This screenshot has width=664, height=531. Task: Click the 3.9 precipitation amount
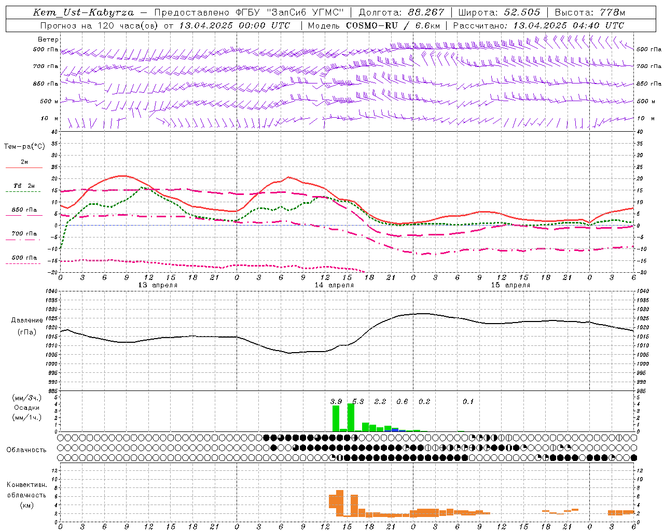click(x=336, y=401)
